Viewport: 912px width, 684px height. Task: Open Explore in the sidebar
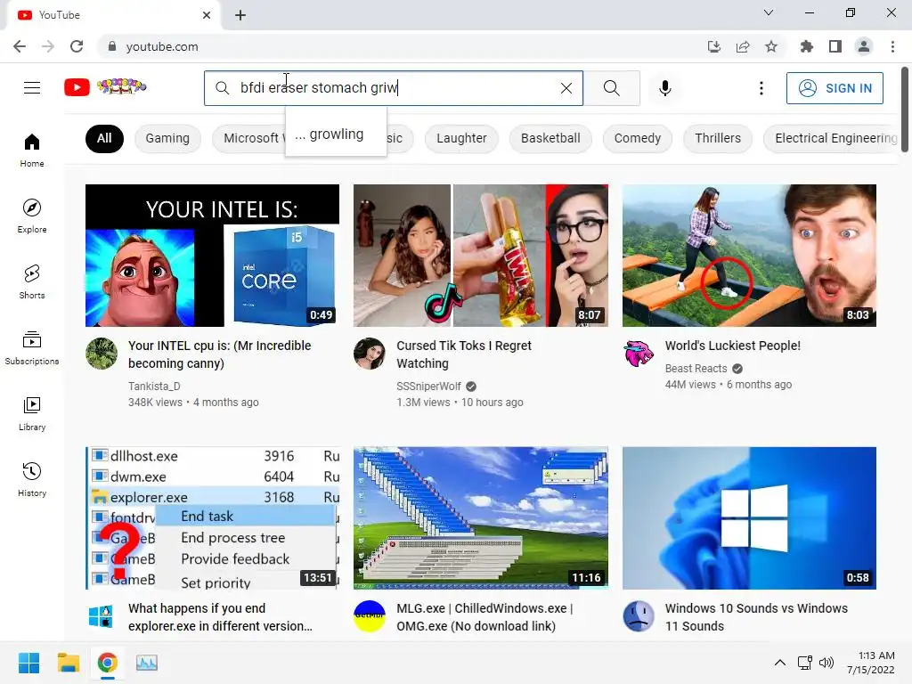click(32, 216)
